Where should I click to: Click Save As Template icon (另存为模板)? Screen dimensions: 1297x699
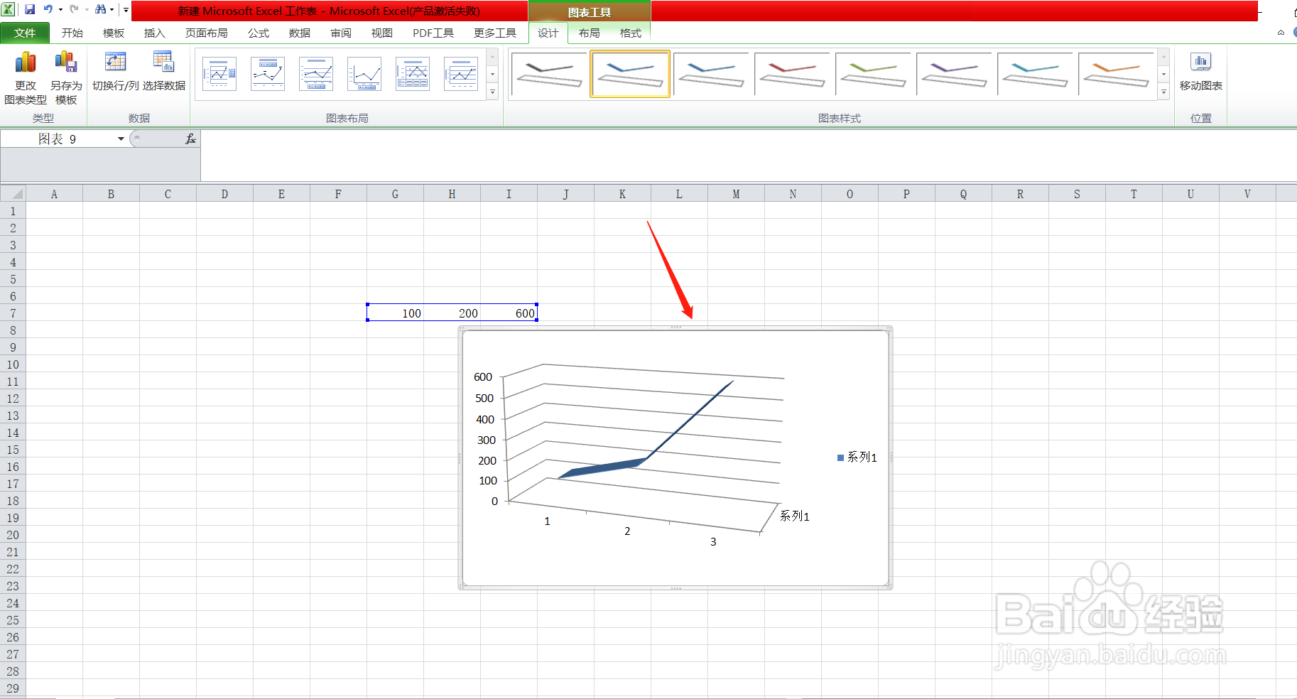[x=66, y=77]
